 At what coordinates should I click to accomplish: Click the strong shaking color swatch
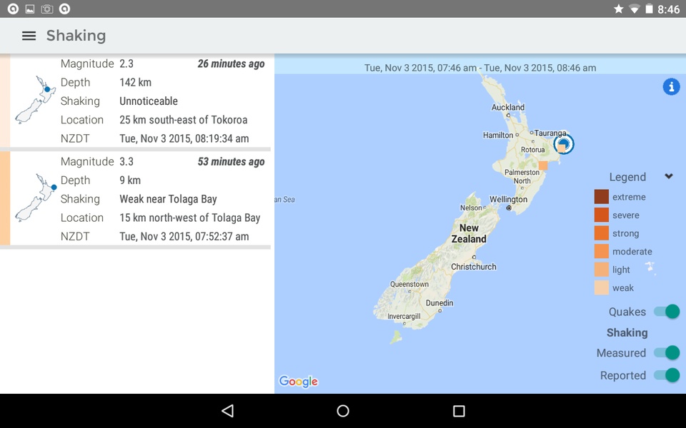click(602, 233)
